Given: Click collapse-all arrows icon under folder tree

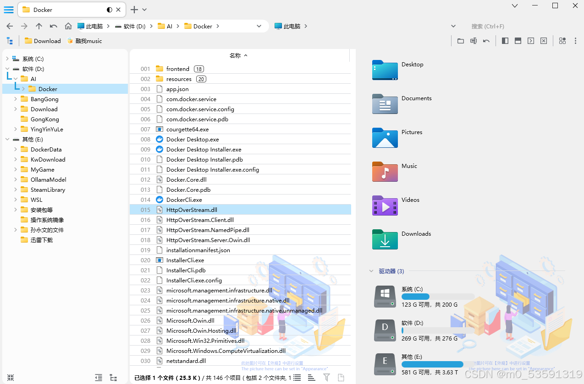Looking at the screenshot, I should pyautogui.click(x=11, y=378).
